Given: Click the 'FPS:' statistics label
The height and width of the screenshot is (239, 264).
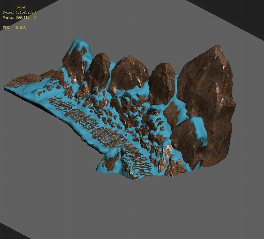Looking at the screenshot, I should [7, 28].
